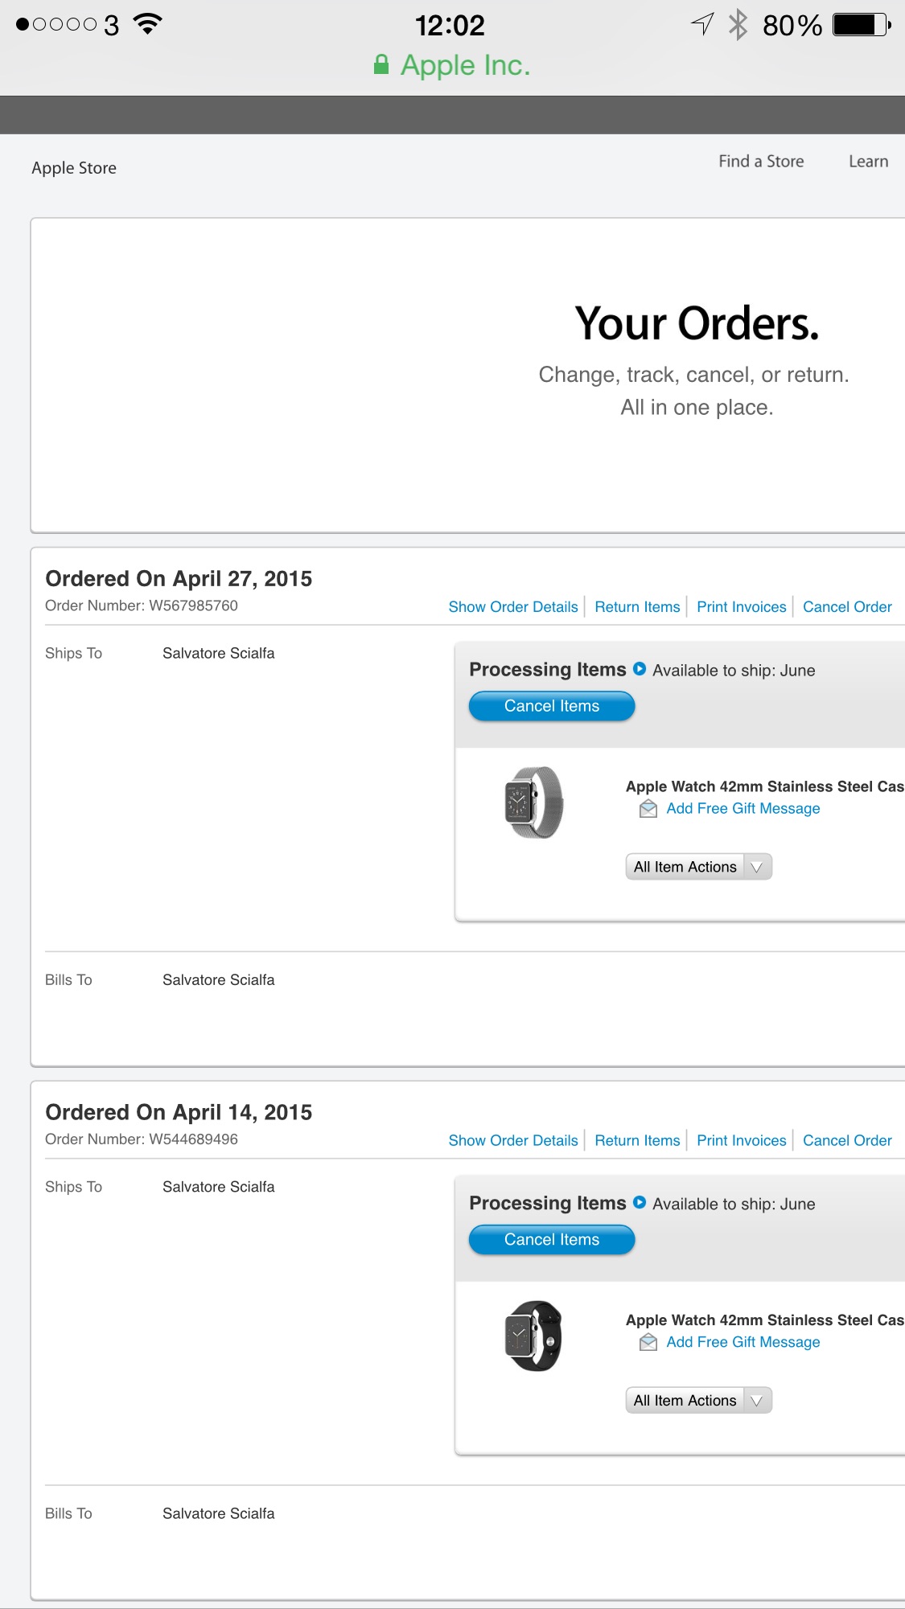Show Order Details for order W567985760
Screen dimensions: 905x1609
tap(513, 607)
